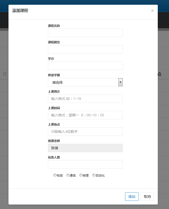Click the 上课时间 label
This screenshot has height=209, width=169.
(x=54, y=108)
